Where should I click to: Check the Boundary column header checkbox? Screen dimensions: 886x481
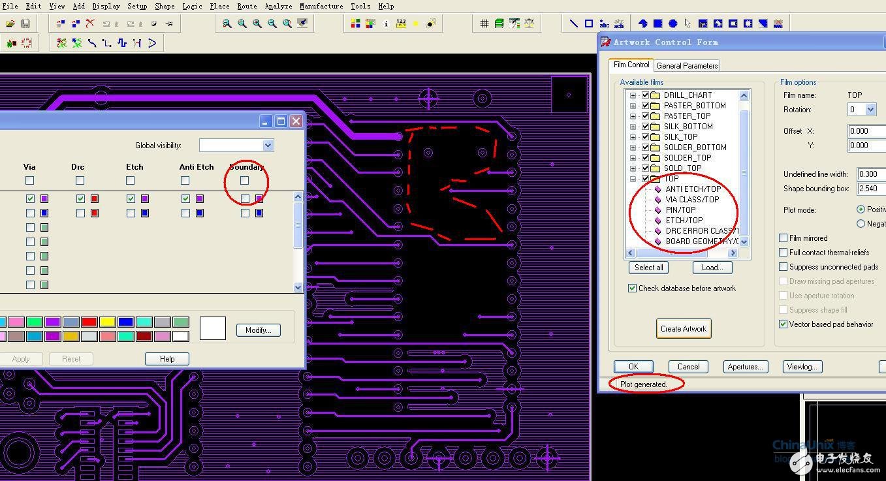click(244, 181)
